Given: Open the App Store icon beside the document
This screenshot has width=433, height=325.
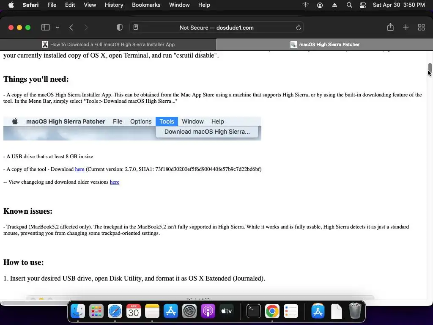Looking at the screenshot, I should point(318,311).
